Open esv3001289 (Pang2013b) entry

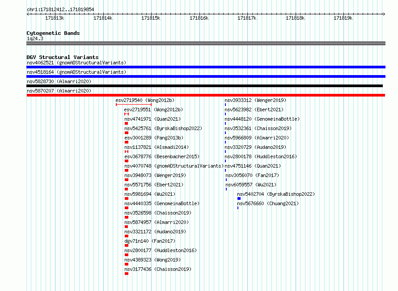(154, 138)
